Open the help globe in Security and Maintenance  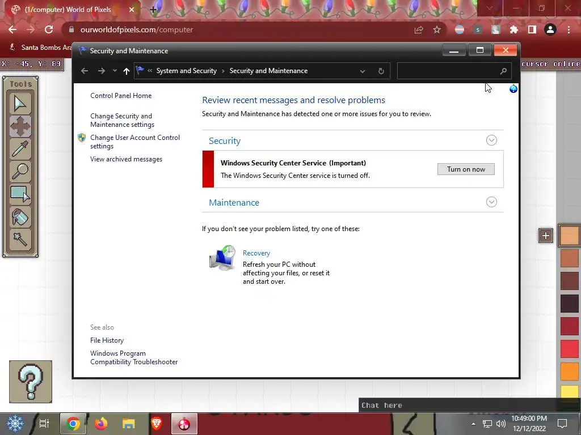(513, 89)
